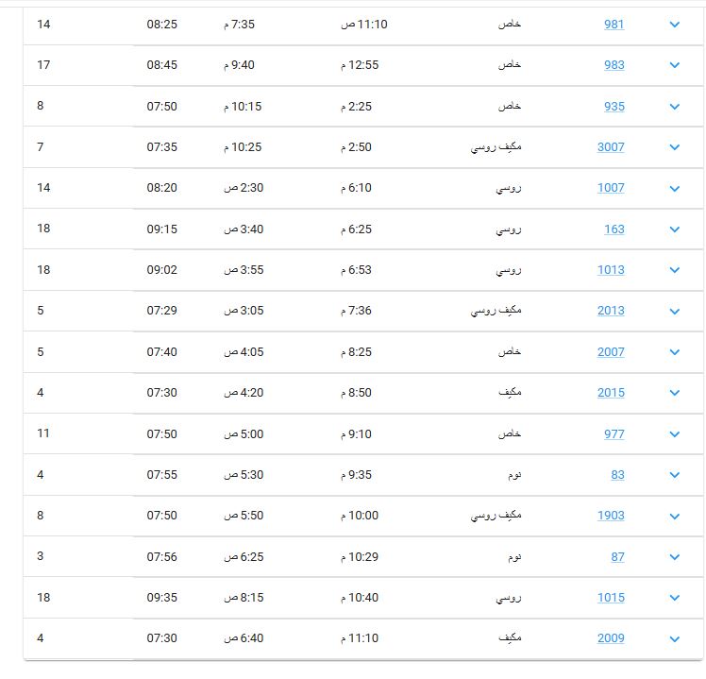Expand the row arrow for train 2013

pyautogui.click(x=674, y=311)
